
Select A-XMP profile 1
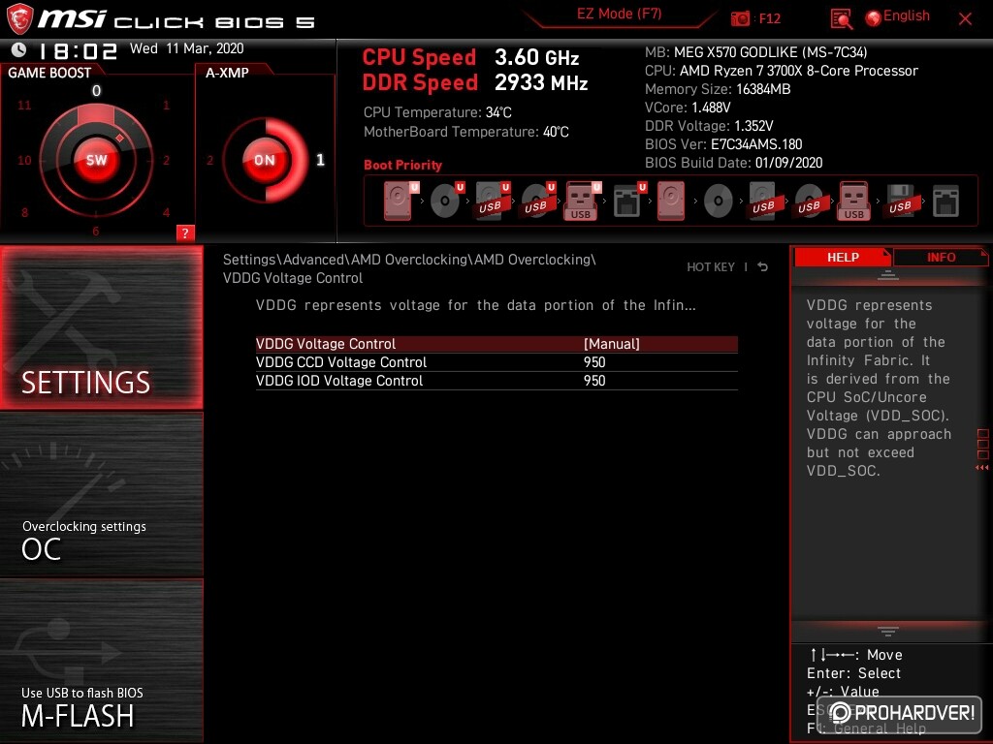[x=320, y=160]
